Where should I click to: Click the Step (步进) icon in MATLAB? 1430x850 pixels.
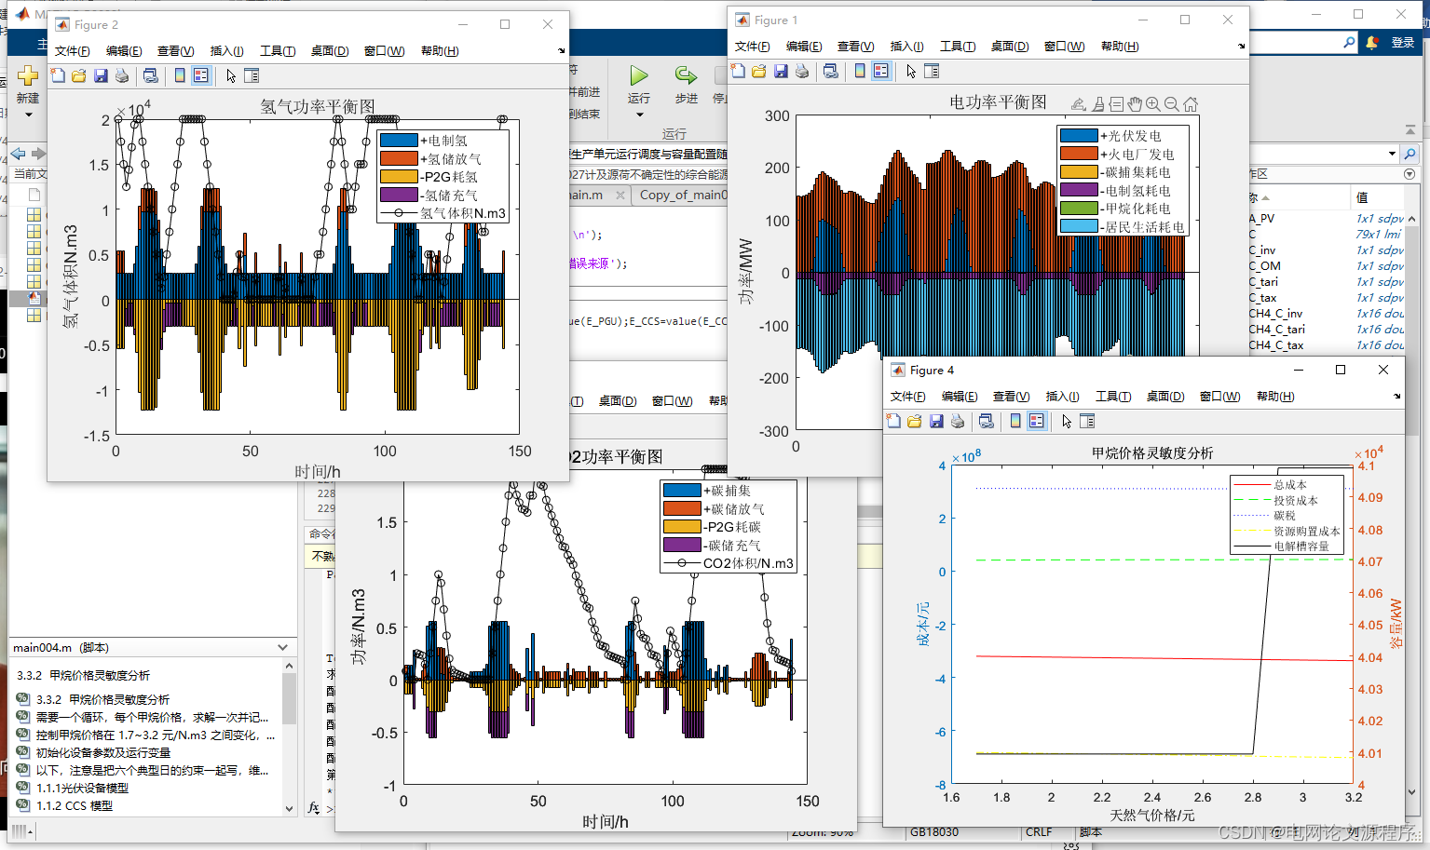[x=686, y=75]
